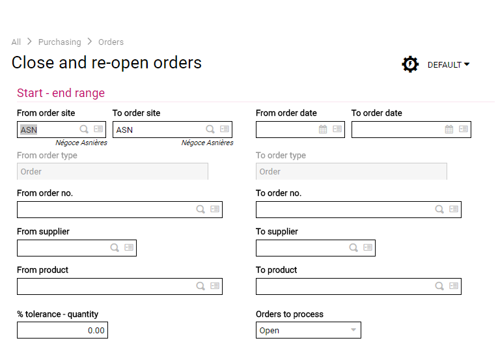Viewport: 498px width, 360px height.
Task: Click the From supplier input field
Action: point(77,248)
